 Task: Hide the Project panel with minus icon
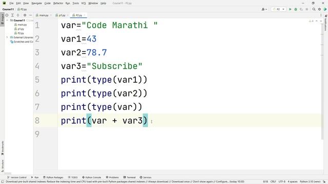click(31, 15)
